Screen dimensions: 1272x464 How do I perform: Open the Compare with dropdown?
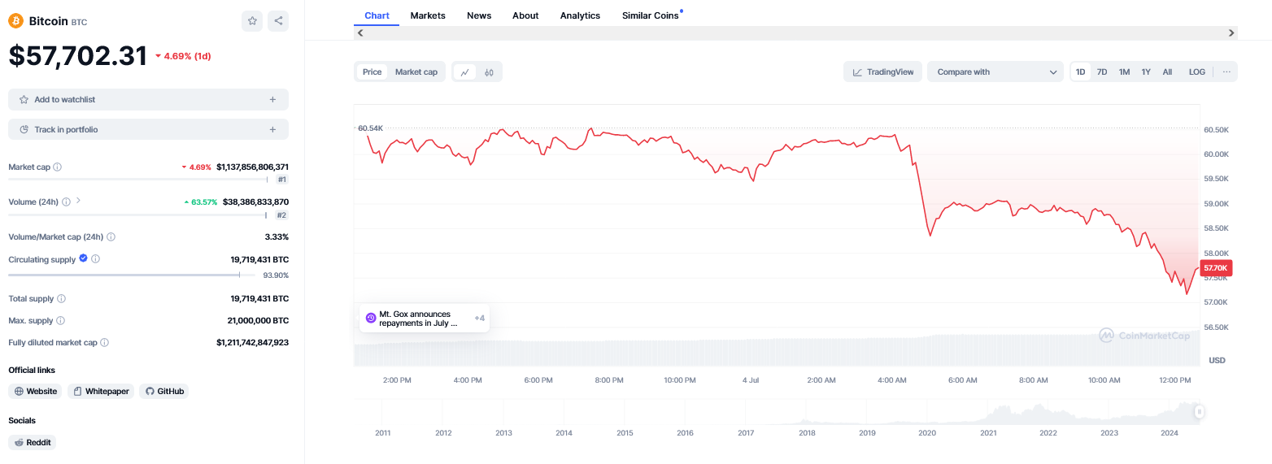(995, 72)
